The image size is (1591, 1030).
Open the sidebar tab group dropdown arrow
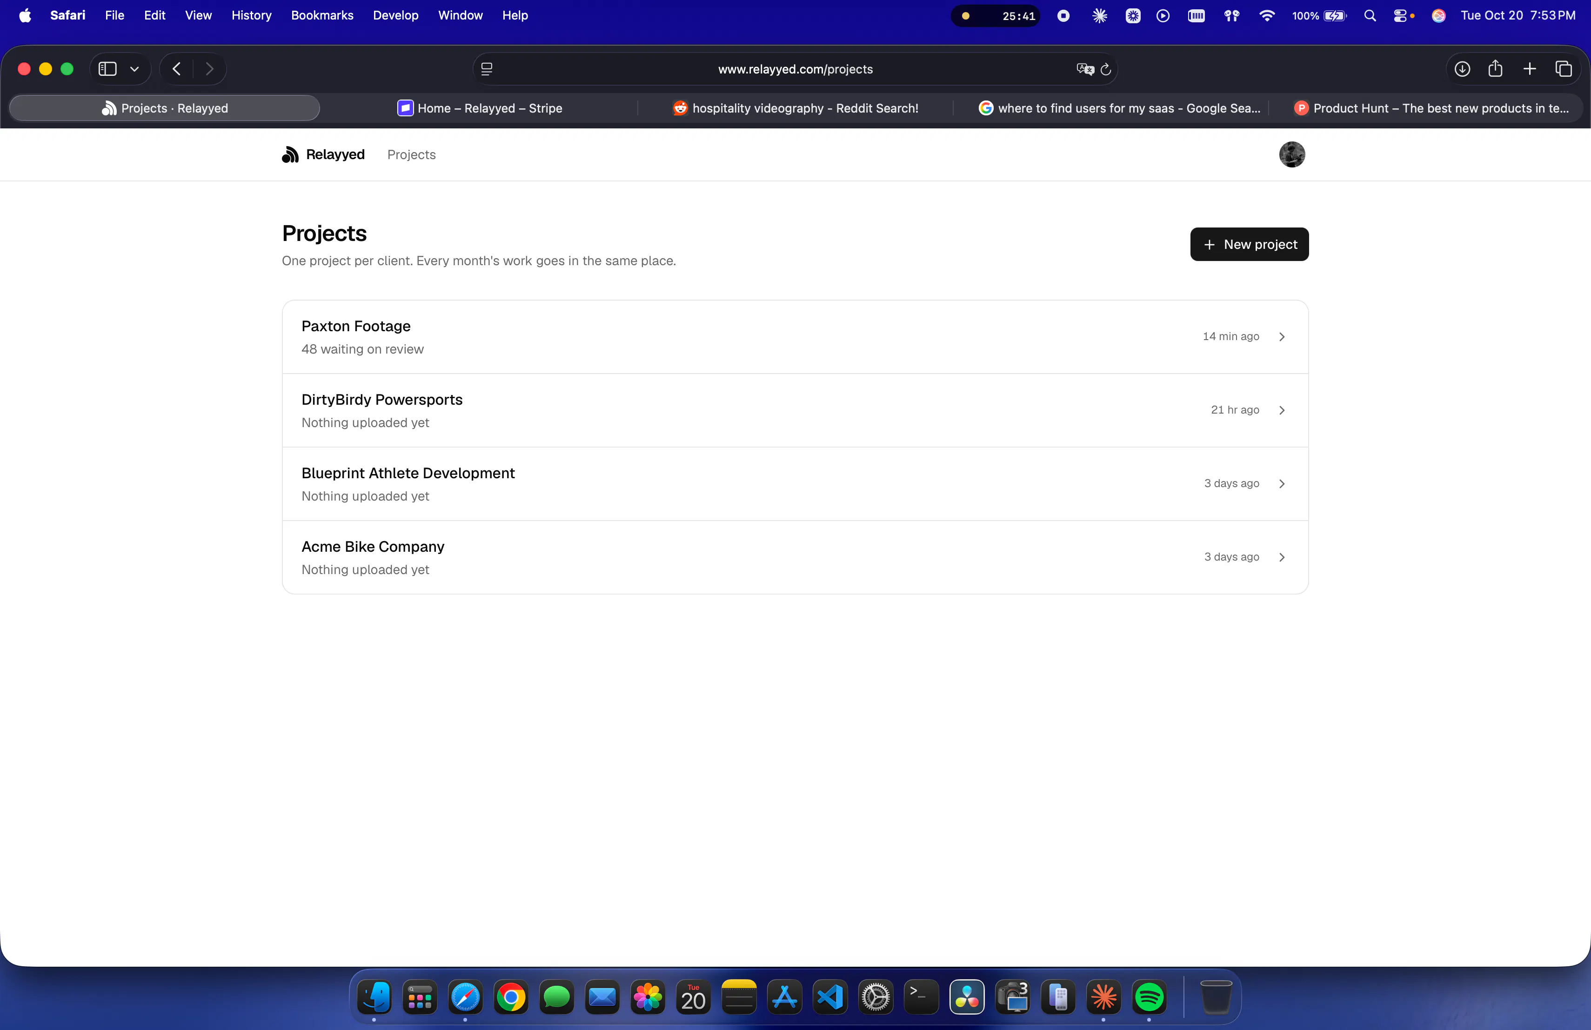tap(134, 69)
